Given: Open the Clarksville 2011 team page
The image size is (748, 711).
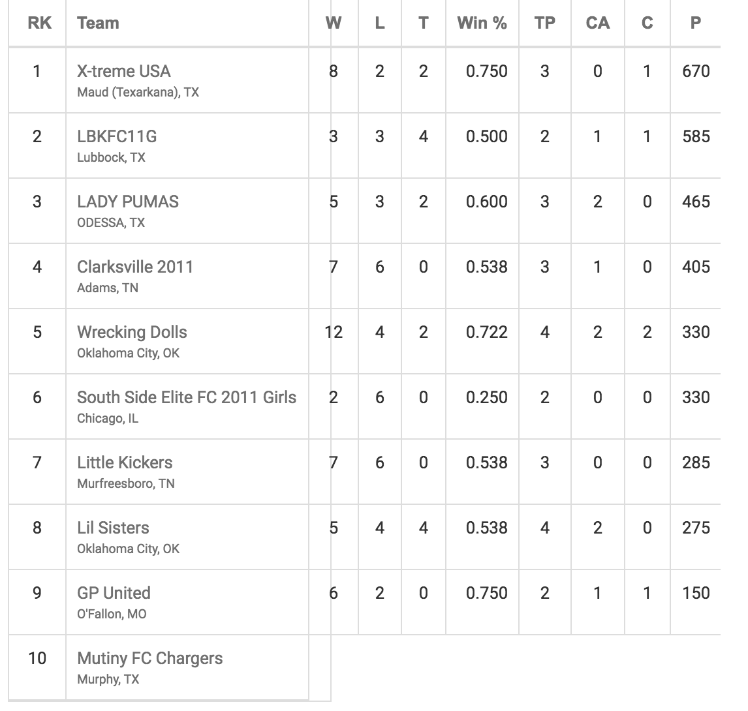Looking at the screenshot, I should pos(135,267).
